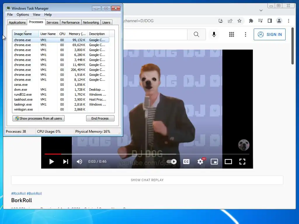Sort by Image Name column header
Image resolution: width=299 pixels, height=224 pixels.
[26, 34]
